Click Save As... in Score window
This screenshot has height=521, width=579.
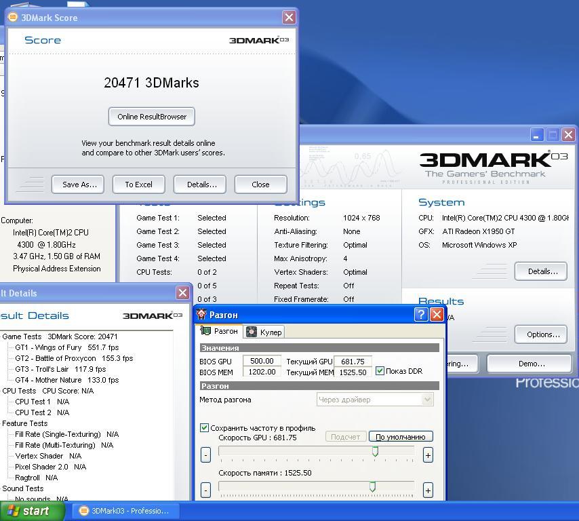pyautogui.click(x=78, y=185)
